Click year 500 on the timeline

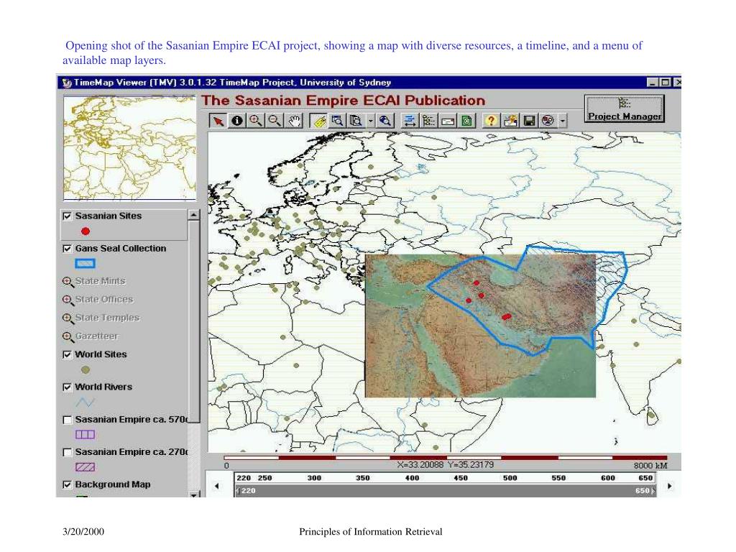point(510,478)
